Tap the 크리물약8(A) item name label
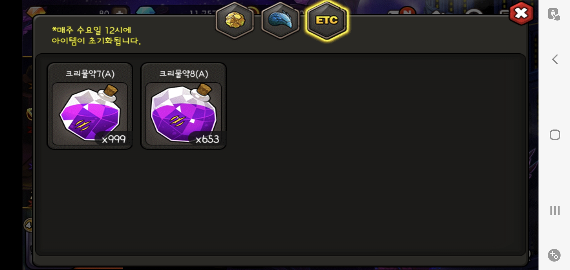 [184, 74]
